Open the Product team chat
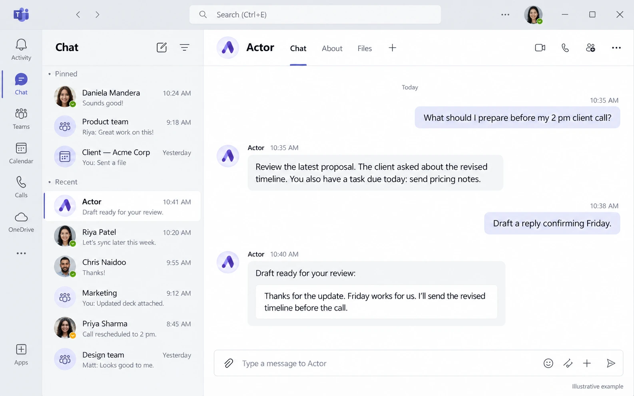The width and height of the screenshot is (634, 396). coord(122,127)
